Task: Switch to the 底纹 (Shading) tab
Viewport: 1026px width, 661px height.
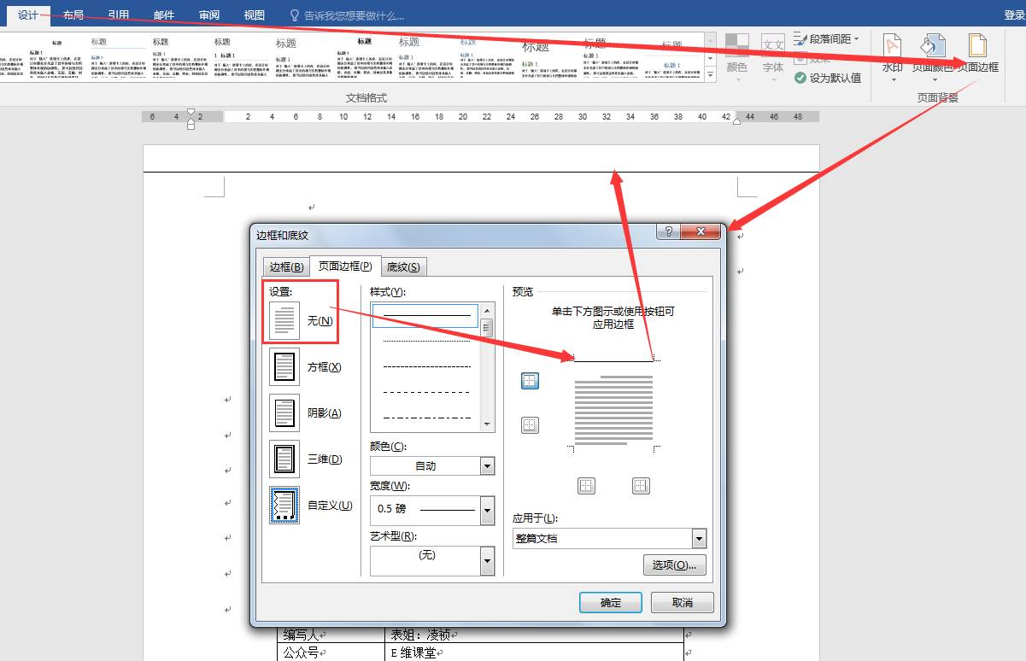Action: [403, 266]
